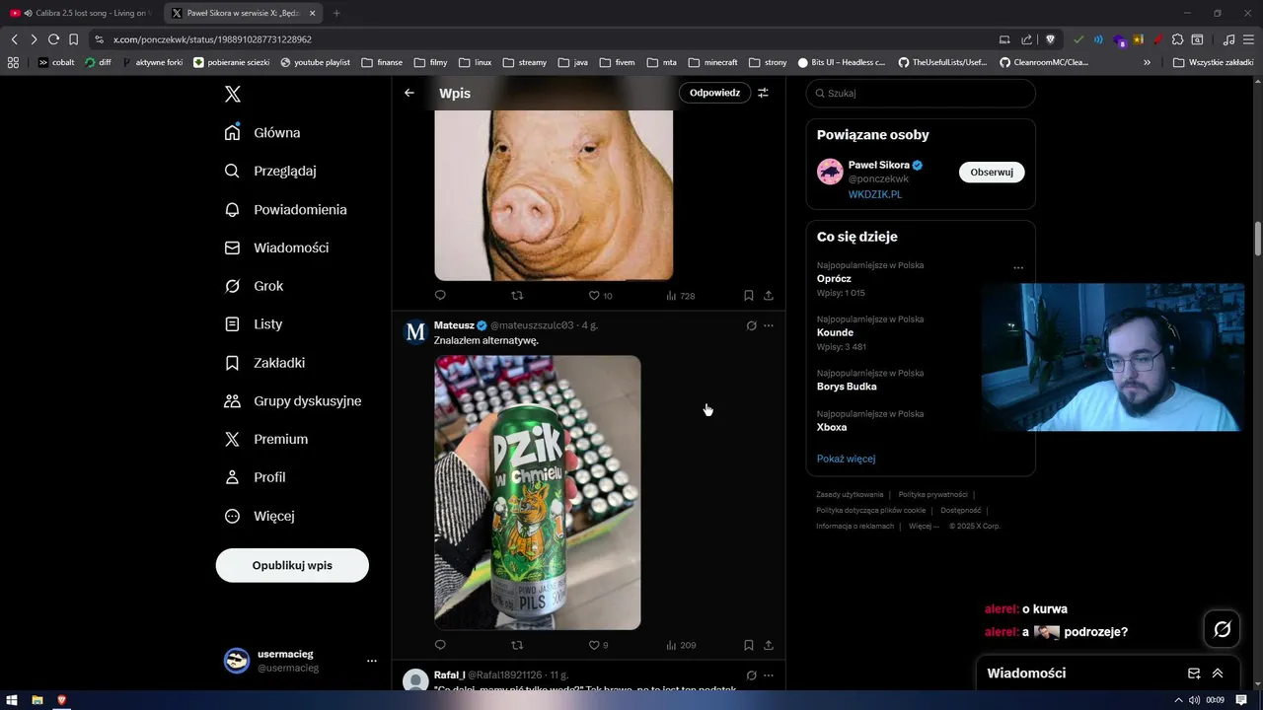Reply to the pig photo post

coord(440,295)
